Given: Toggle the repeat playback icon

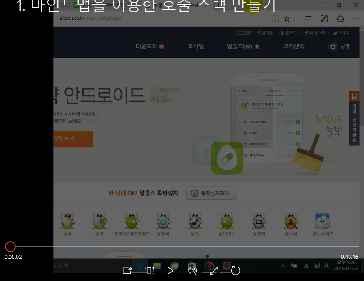Looking at the screenshot, I should pos(236,271).
